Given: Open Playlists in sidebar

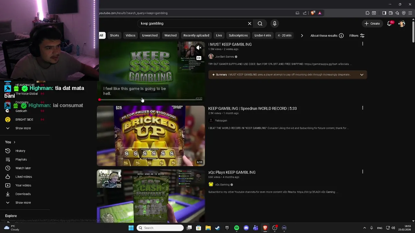Looking at the screenshot, I should click(x=21, y=160).
